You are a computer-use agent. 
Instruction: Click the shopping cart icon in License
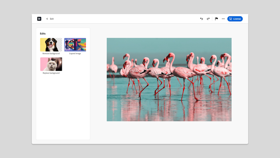[x=230, y=19]
